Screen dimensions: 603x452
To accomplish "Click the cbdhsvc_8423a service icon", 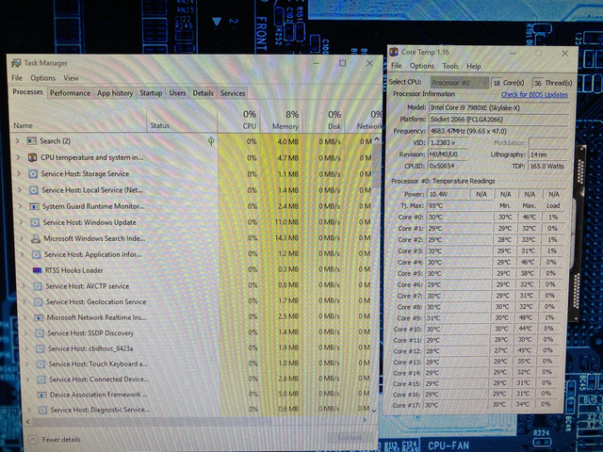I will coord(41,348).
